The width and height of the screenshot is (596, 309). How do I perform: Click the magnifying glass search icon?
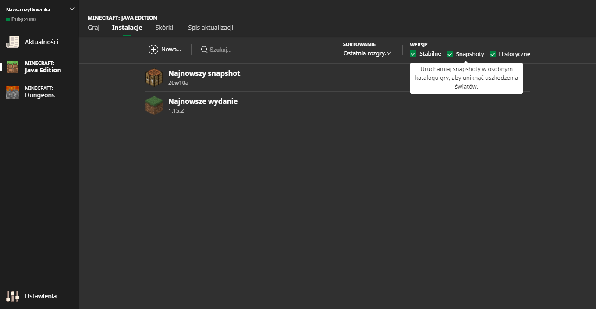(204, 50)
